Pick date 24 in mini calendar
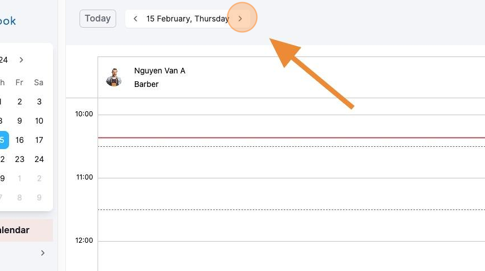The image size is (485, 271). point(39,159)
